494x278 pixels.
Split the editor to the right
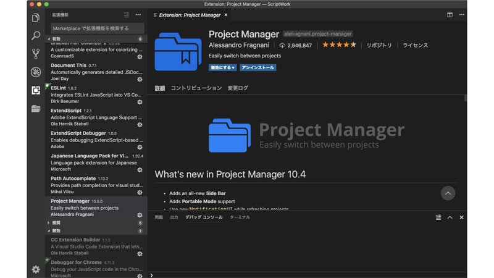coord(450,14)
